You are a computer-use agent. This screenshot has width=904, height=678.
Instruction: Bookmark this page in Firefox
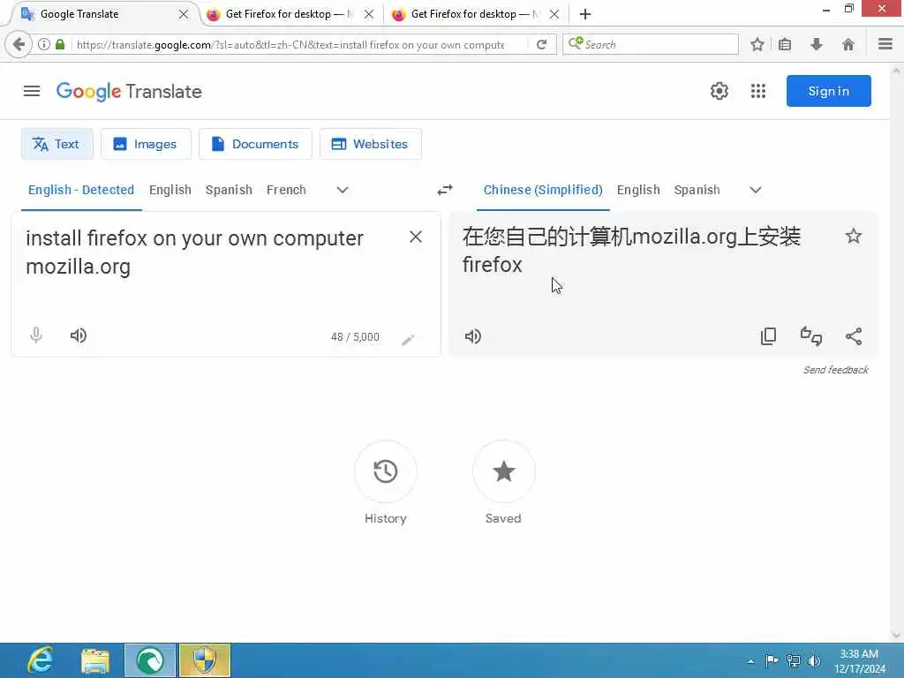point(757,44)
